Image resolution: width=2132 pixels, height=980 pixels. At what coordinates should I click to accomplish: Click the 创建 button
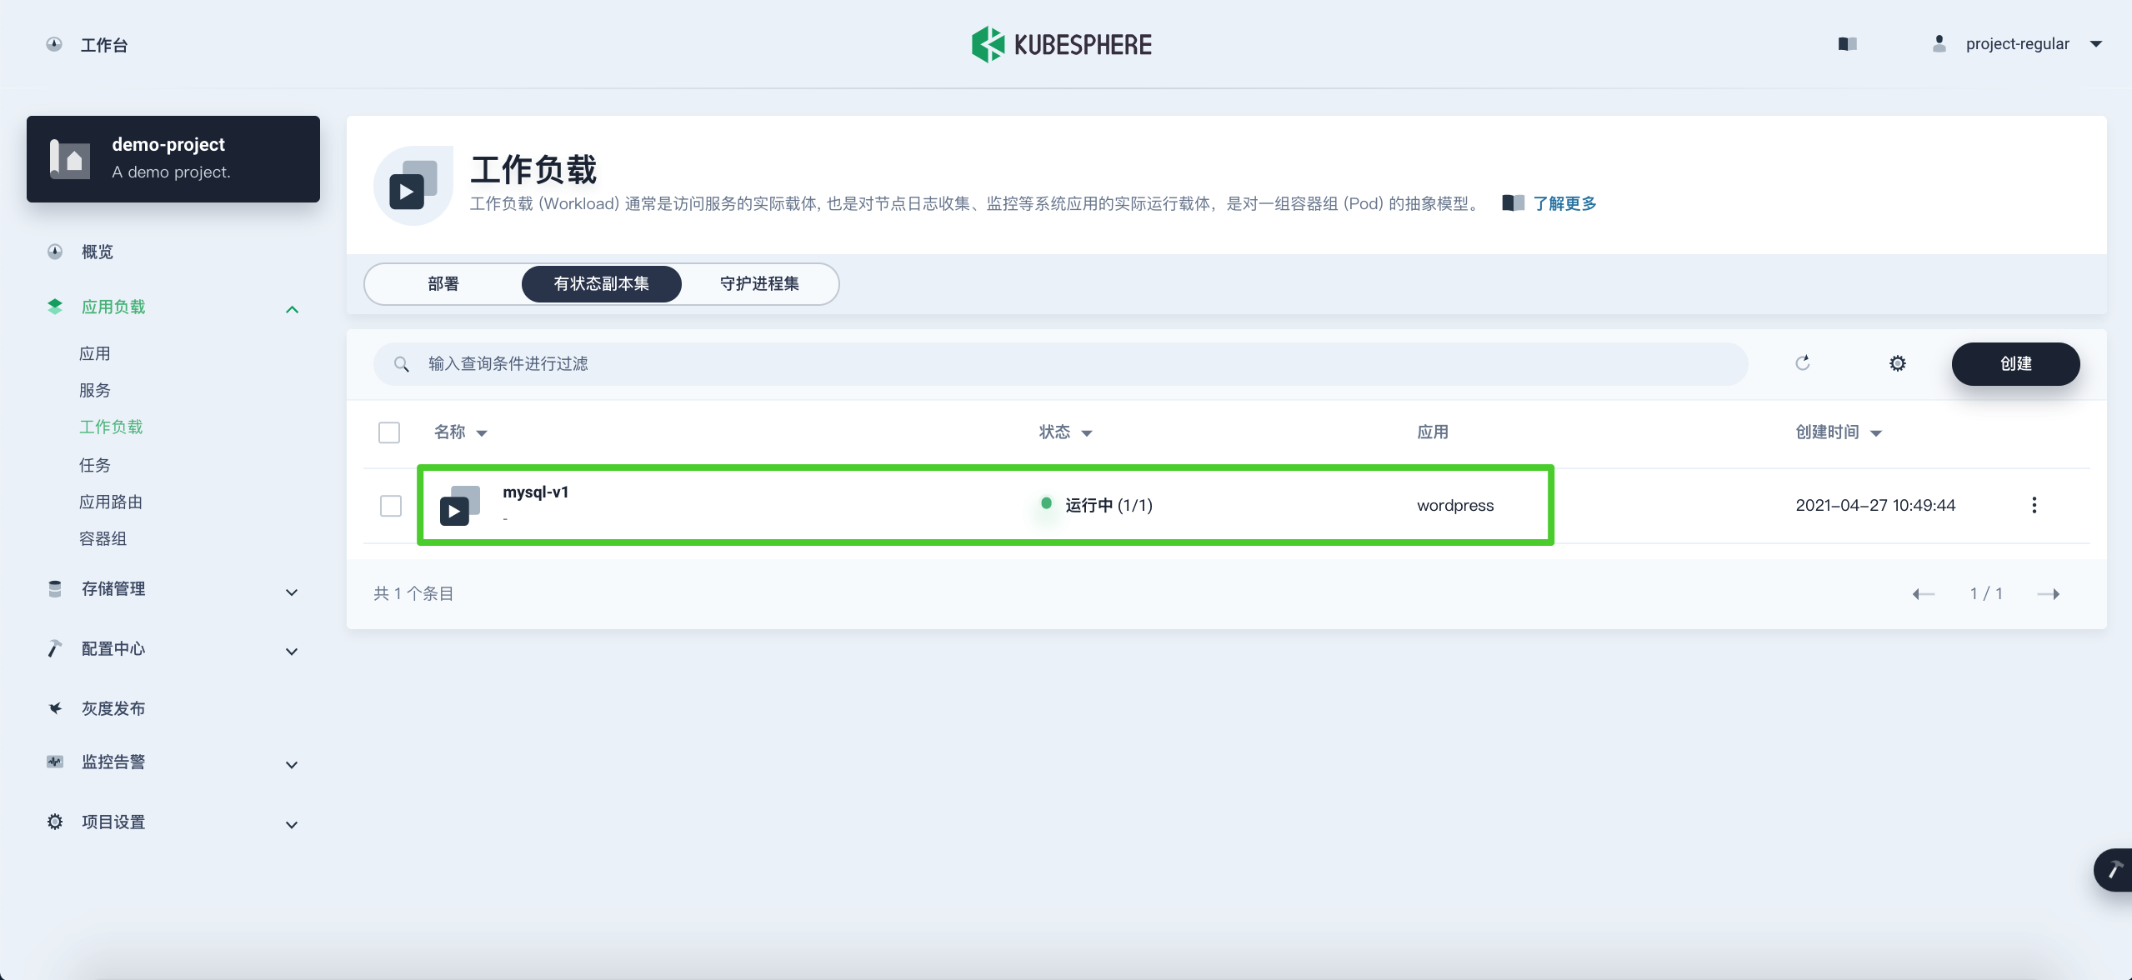coord(2014,363)
